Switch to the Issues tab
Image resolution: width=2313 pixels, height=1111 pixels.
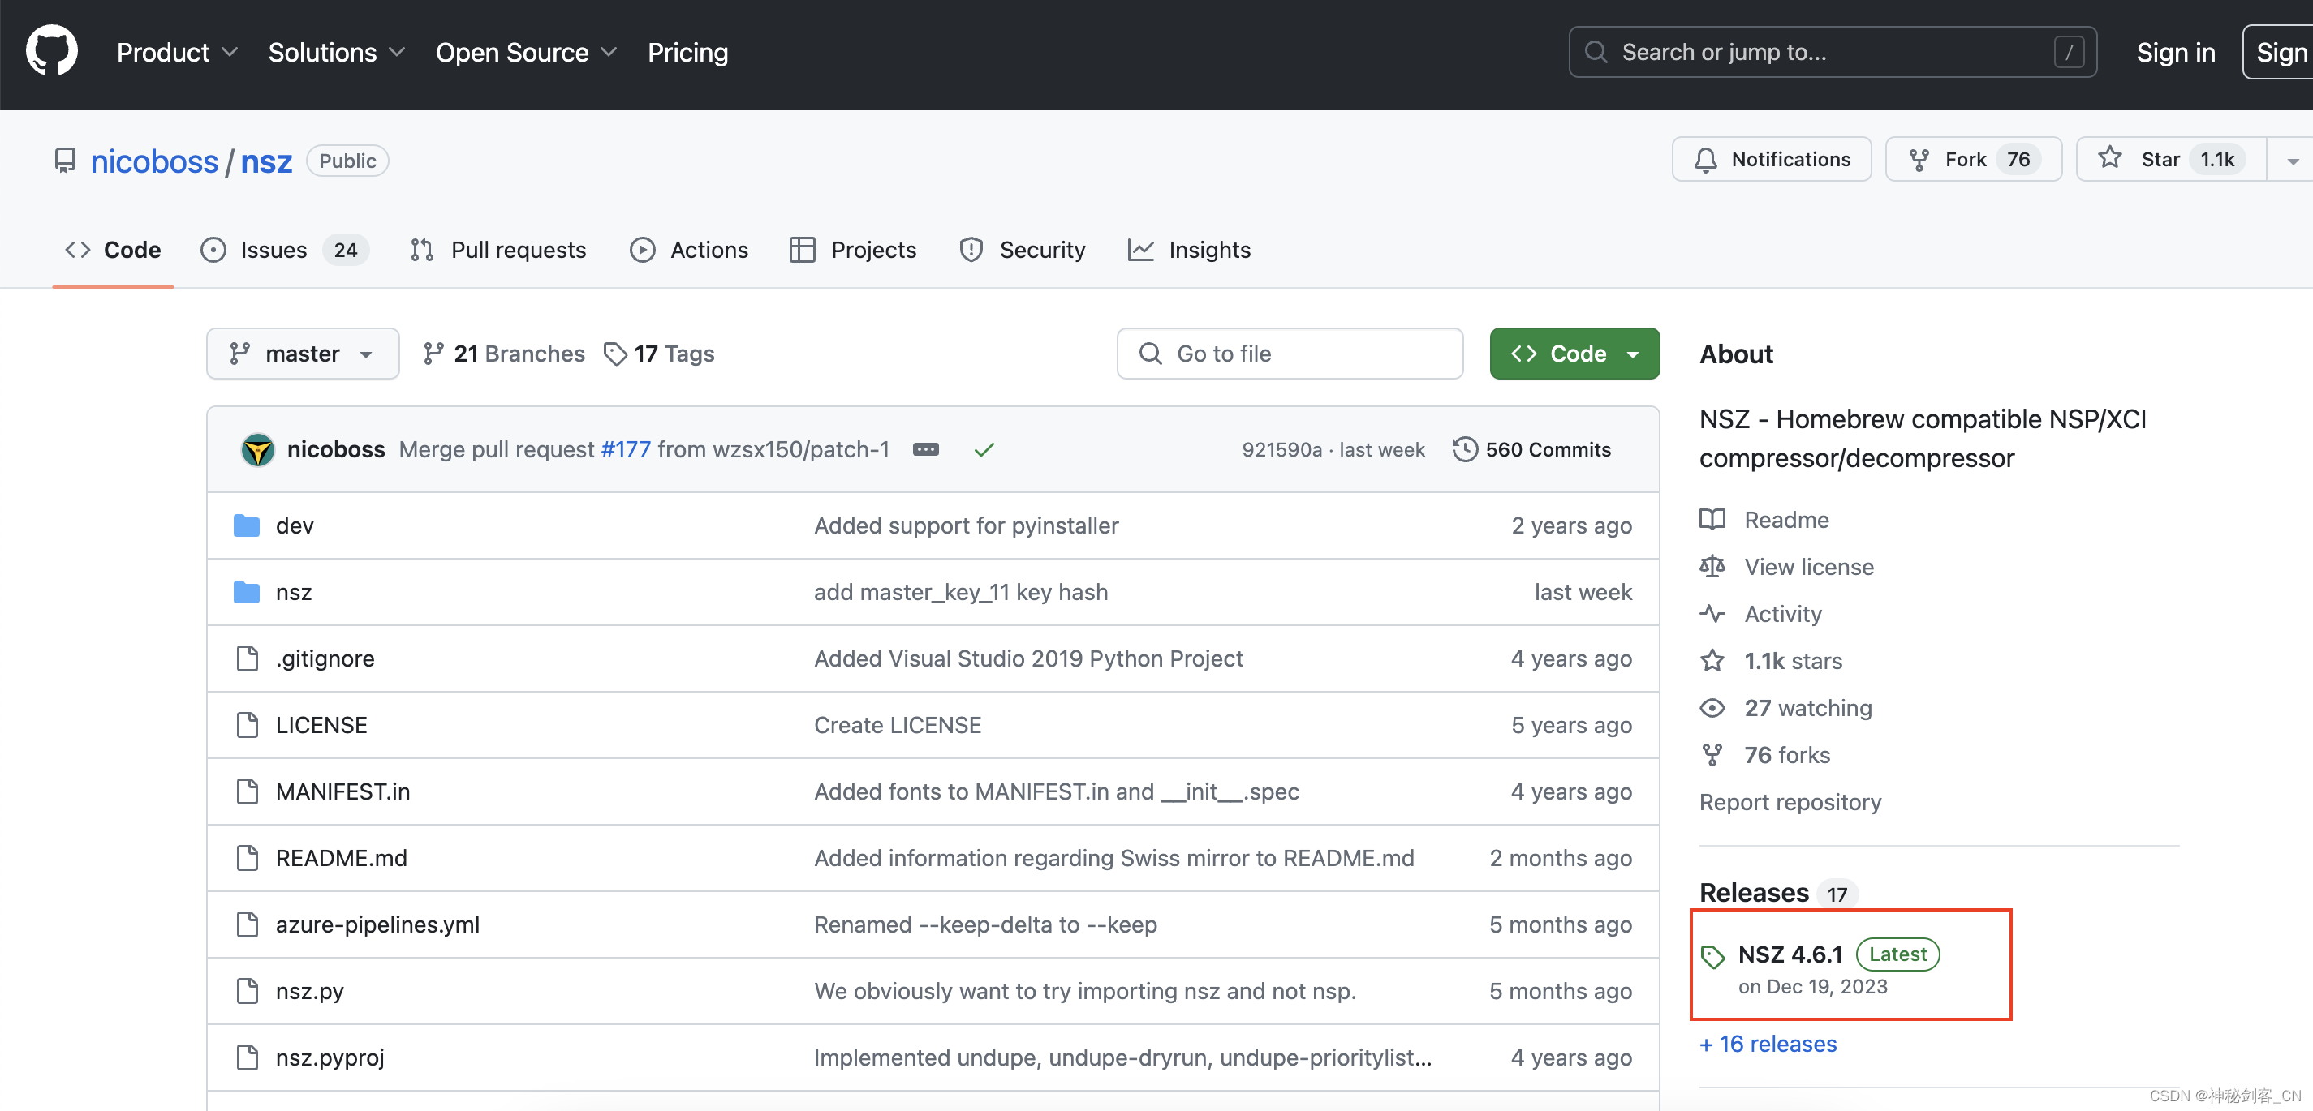[284, 250]
